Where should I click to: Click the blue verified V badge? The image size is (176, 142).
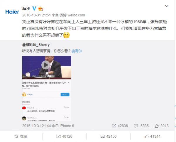[x=34, y=9]
